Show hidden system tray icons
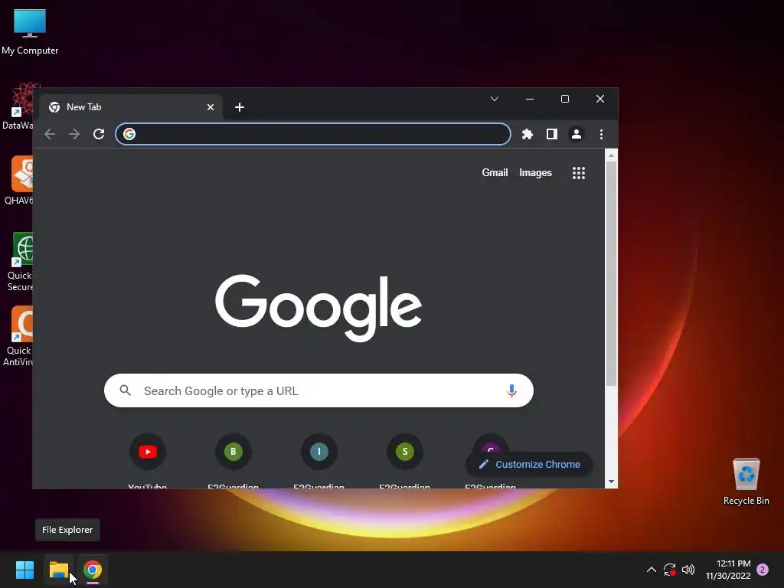Image resolution: width=784 pixels, height=588 pixels. pyautogui.click(x=651, y=570)
